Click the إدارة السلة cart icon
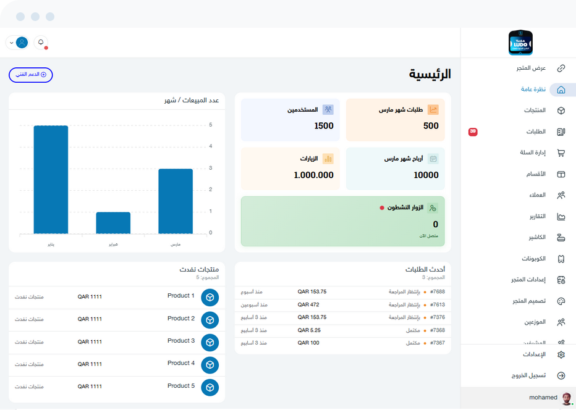The width and height of the screenshot is (576, 410). click(561, 153)
